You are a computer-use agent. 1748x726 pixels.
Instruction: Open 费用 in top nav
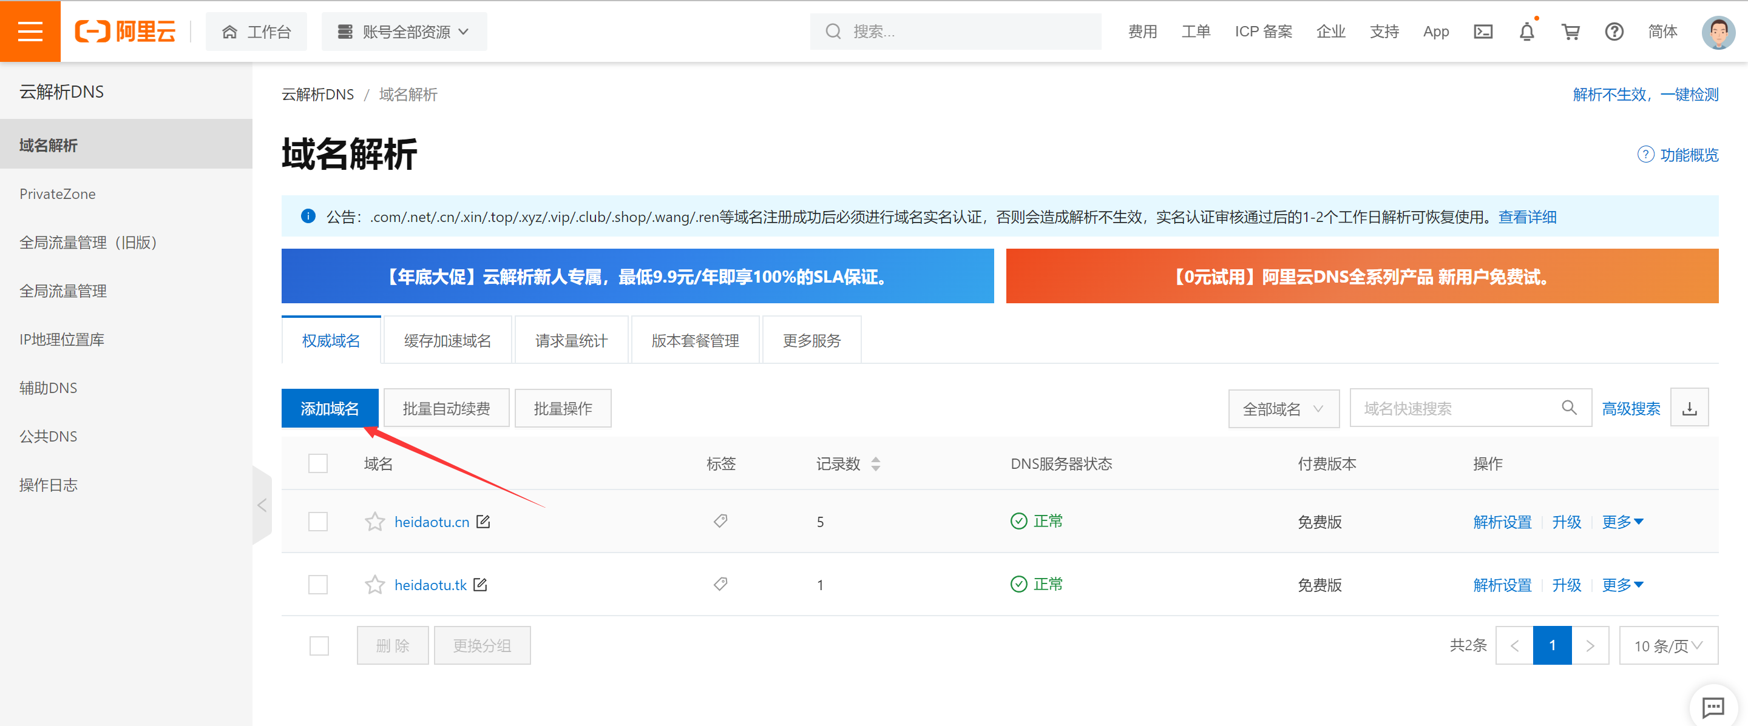1142,31
